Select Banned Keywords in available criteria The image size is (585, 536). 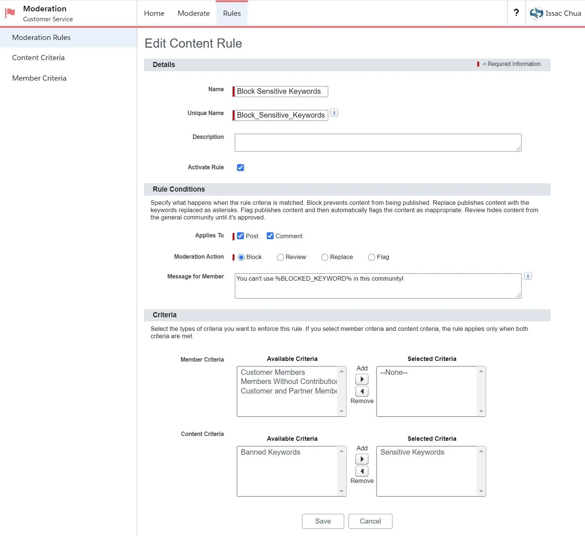270,452
